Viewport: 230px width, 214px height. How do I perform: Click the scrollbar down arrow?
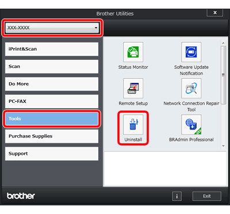point(223,146)
